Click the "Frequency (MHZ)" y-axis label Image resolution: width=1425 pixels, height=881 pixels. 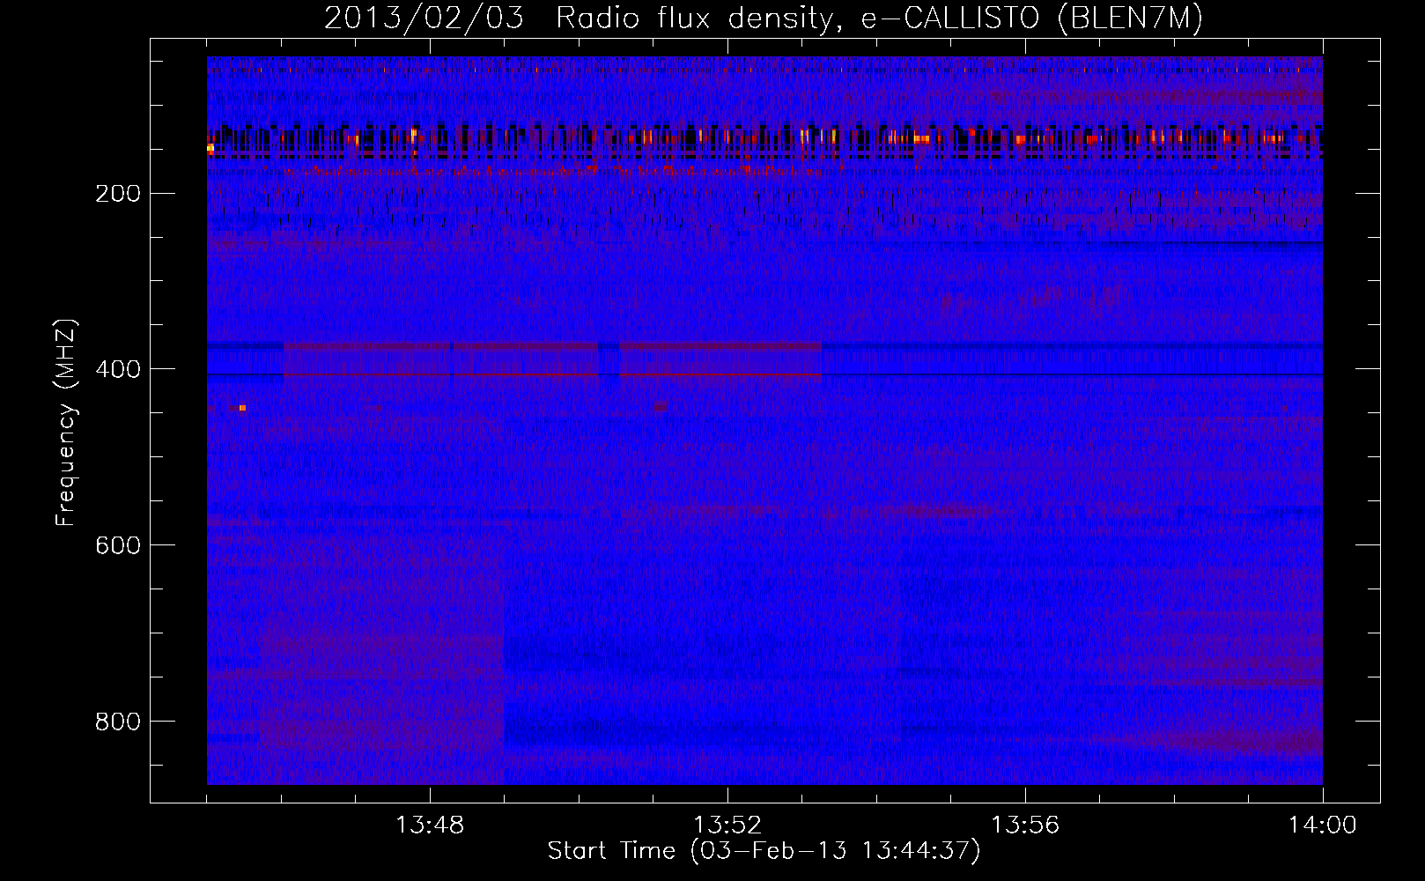[66, 422]
